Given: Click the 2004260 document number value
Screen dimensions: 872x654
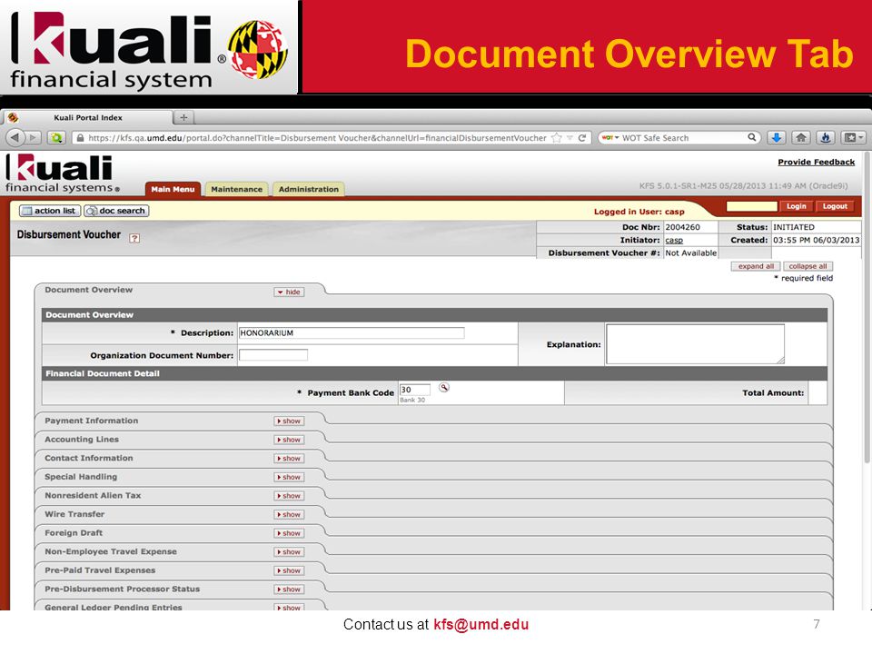Looking at the screenshot, I should (x=682, y=227).
